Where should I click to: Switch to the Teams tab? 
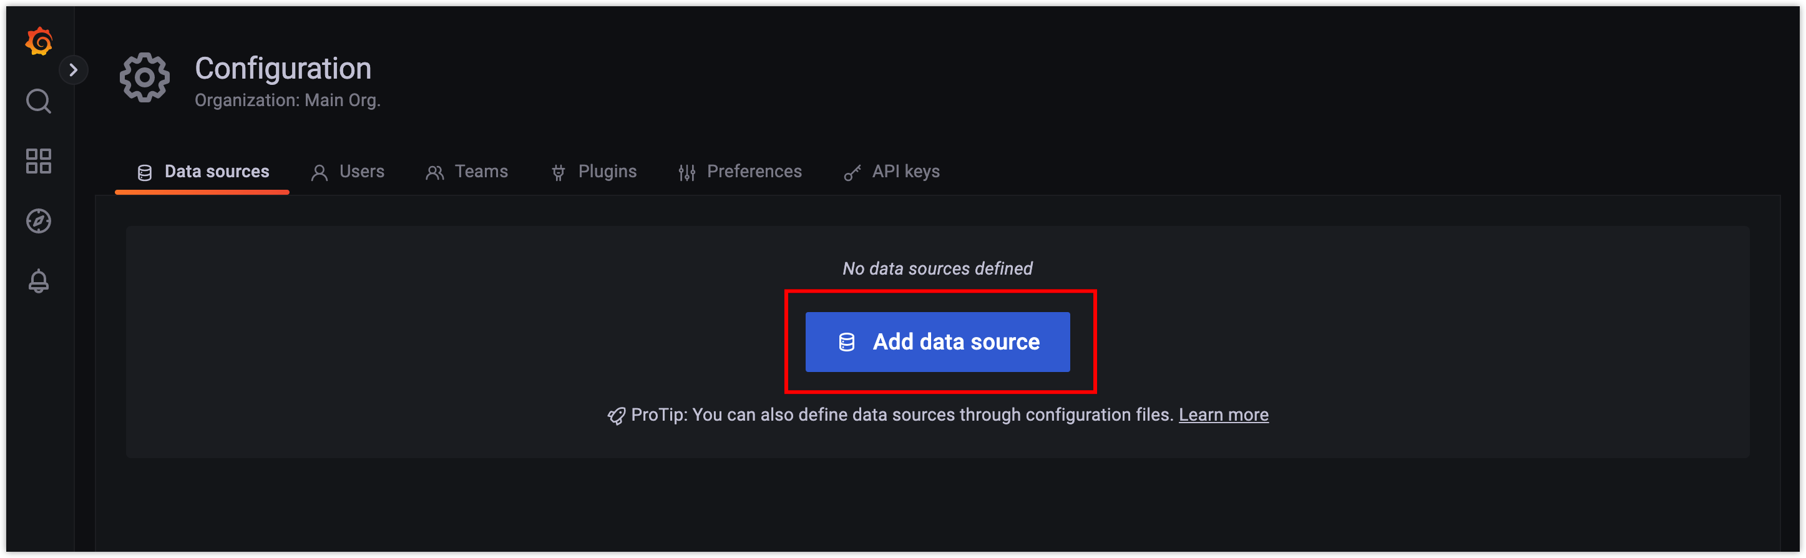pos(467,172)
